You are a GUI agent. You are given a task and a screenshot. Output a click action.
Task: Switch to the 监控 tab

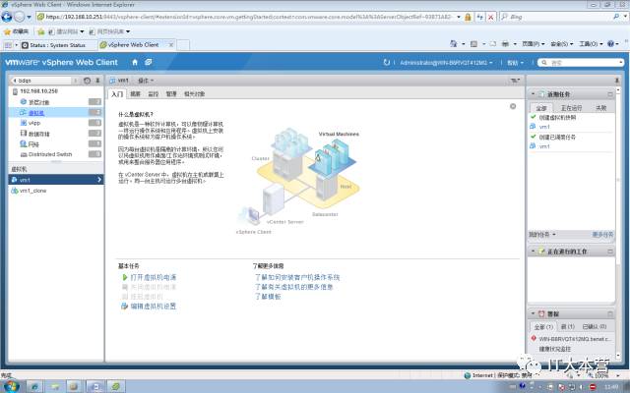coord(154,94)
